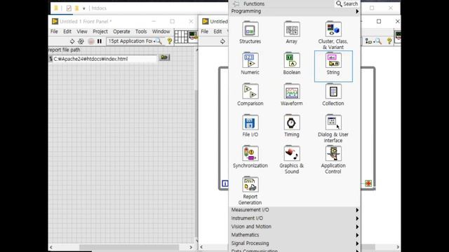Screen dimensions: 449x252
Task: Open the Boolean palette
Action: pos(292,64)
